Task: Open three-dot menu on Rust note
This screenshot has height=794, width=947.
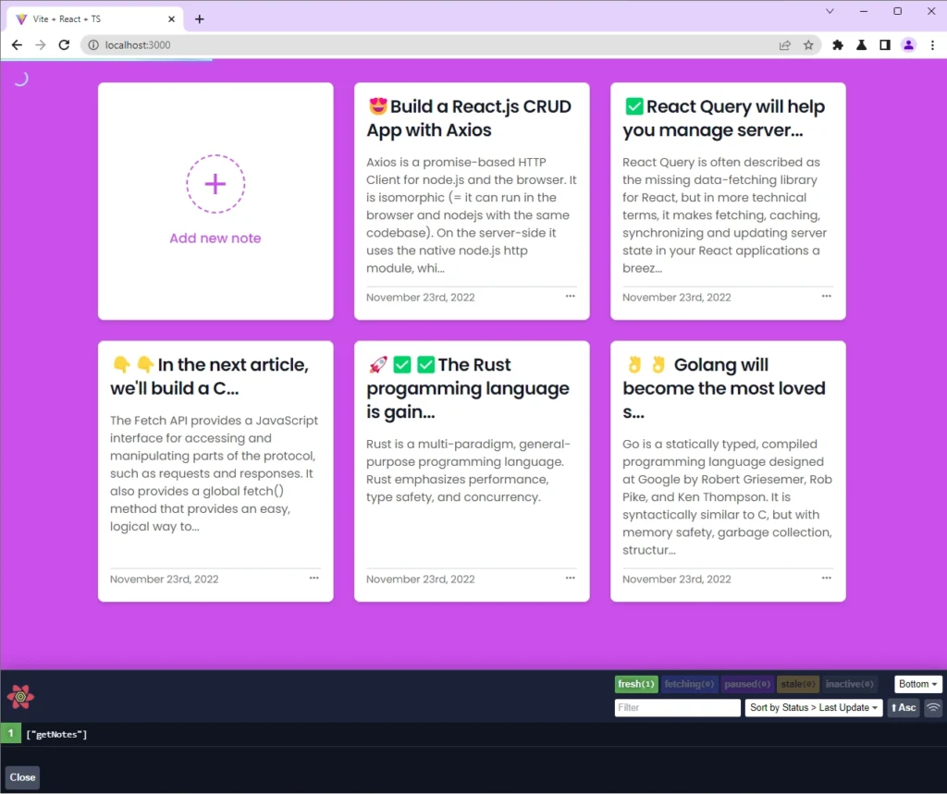Action: (570, 578)
